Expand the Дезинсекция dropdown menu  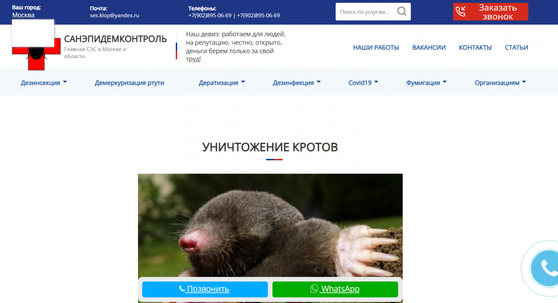44,83
